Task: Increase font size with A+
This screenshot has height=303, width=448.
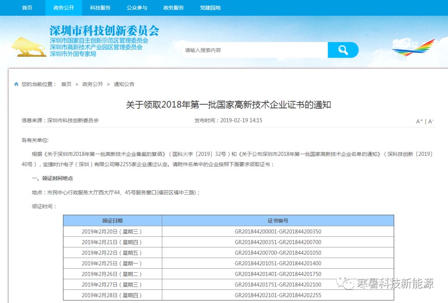Action: [x=419, y=121]
